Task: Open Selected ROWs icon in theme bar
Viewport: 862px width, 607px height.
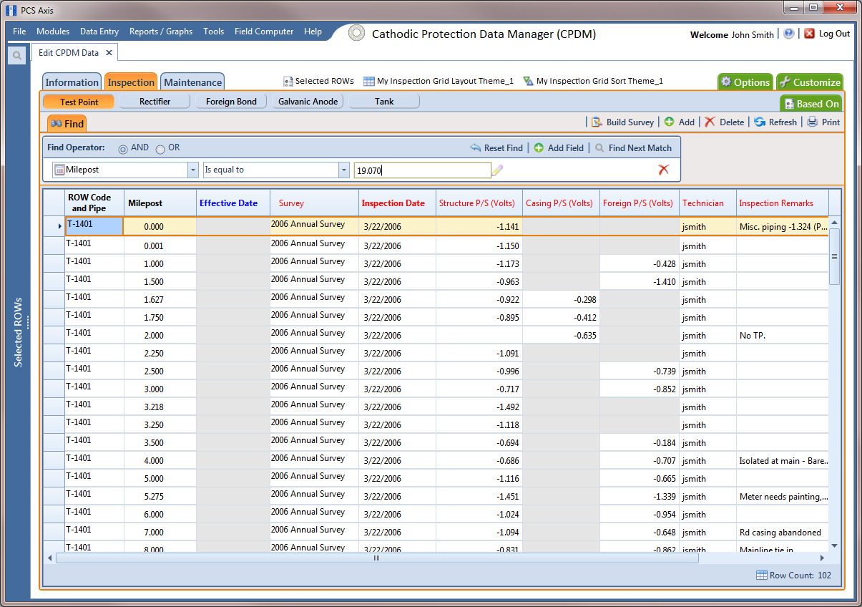Action: coord(288,82)
